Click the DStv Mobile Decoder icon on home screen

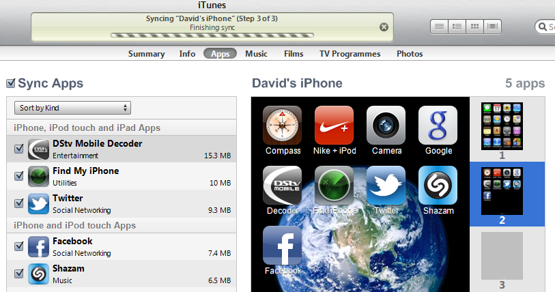pyautogui.click(x=282, y=185)
